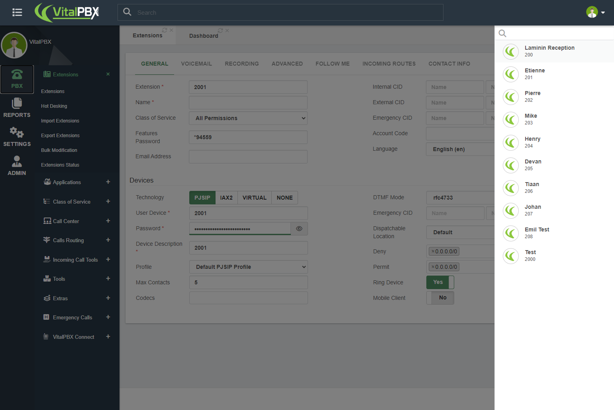Close the Extensions tab with x icon
Viewport: 614px width, 410px height.
click(171, 30)
